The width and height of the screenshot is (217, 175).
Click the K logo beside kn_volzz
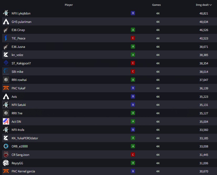[6, 55]
